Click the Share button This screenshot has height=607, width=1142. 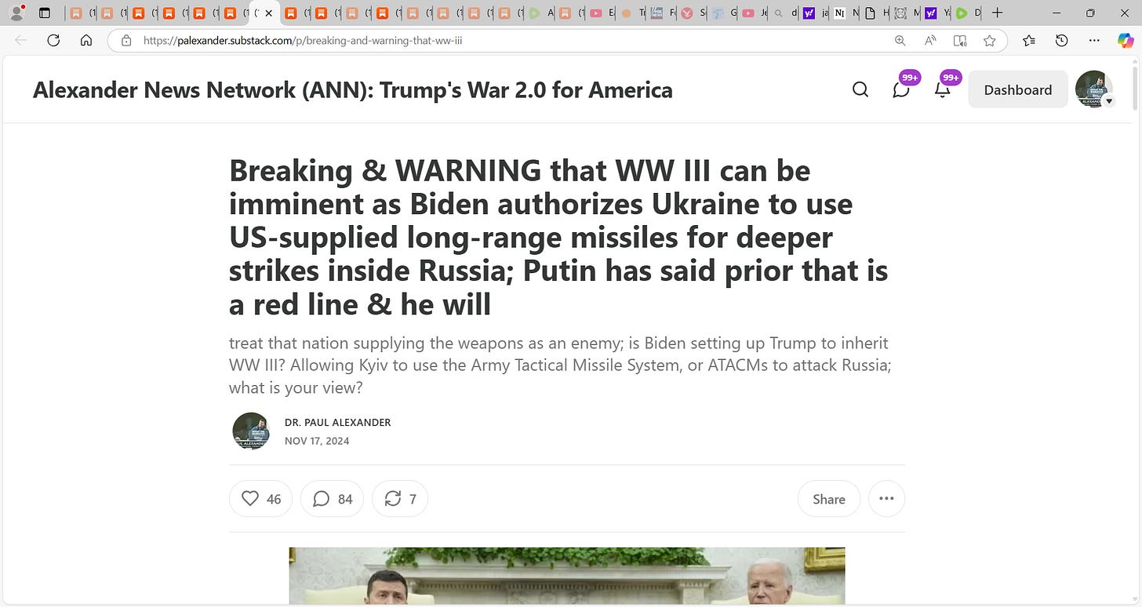pos(829,499)
